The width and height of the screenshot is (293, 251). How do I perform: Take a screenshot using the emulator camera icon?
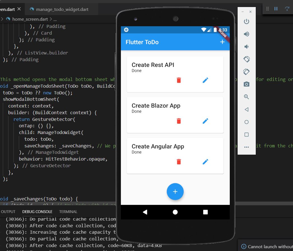tap(246, 84)
